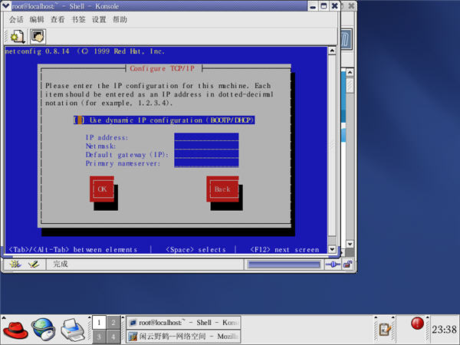Click the 完成 status bar text

pos(60,264)
